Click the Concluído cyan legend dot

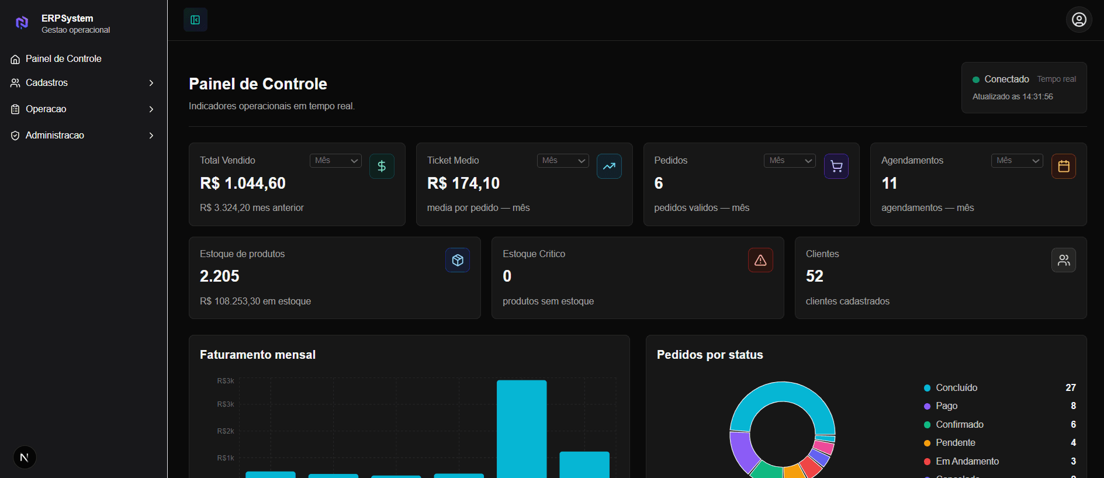click(927, 388)
